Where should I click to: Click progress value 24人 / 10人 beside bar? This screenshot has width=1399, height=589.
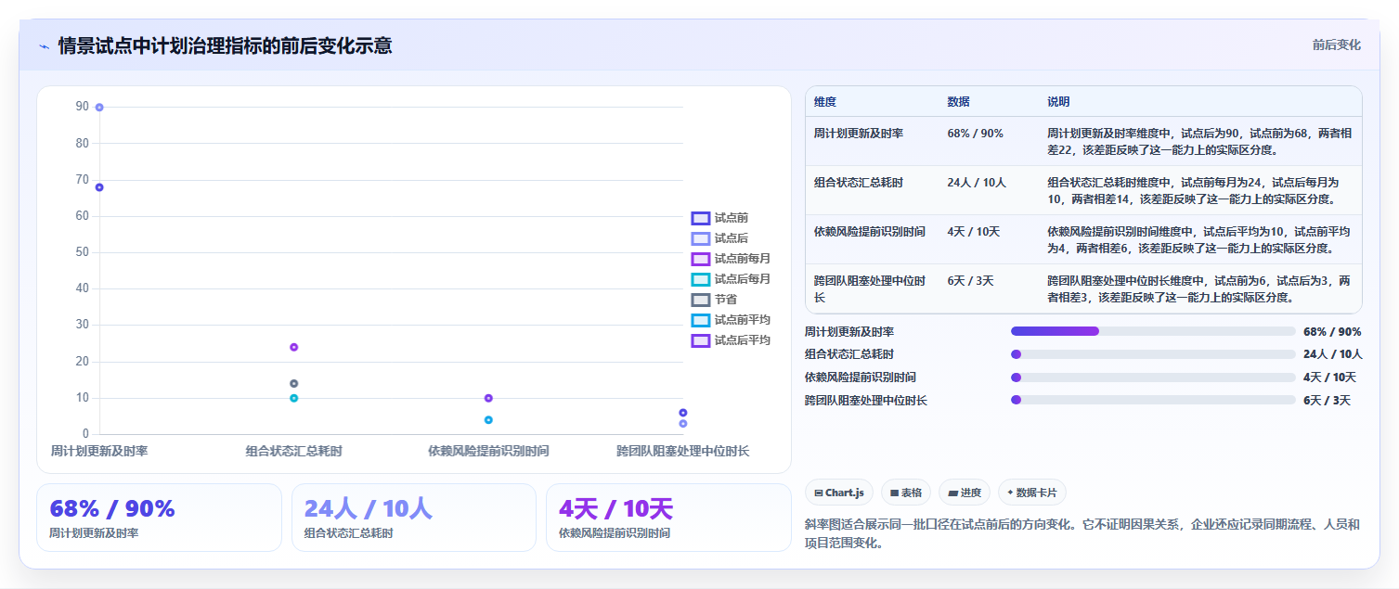1333,354
